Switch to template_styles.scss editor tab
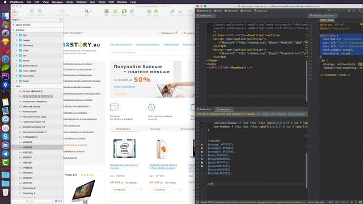The image size is (363, 204). pos(323,16)
